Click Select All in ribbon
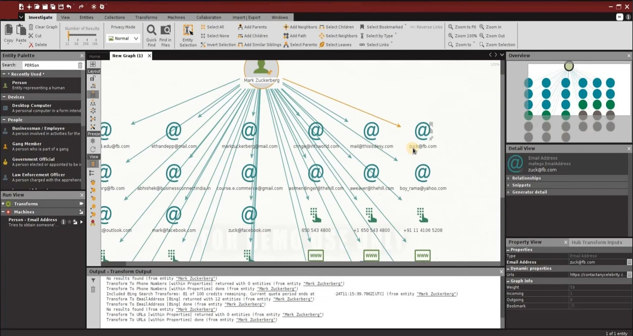633x336 pixels. tap(212, 27)
